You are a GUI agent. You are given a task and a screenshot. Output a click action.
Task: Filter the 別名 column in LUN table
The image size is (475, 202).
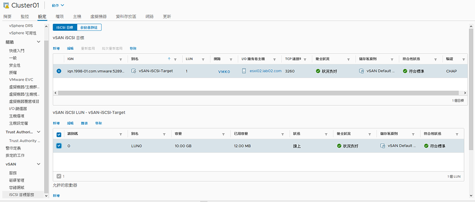[x=164, y=134]
